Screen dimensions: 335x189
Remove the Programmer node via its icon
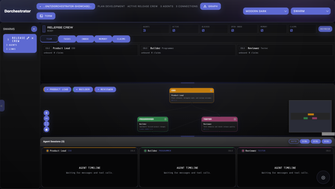coord(165,119)
